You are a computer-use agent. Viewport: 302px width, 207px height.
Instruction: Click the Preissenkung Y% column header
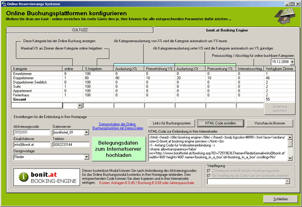pos(221,69)
